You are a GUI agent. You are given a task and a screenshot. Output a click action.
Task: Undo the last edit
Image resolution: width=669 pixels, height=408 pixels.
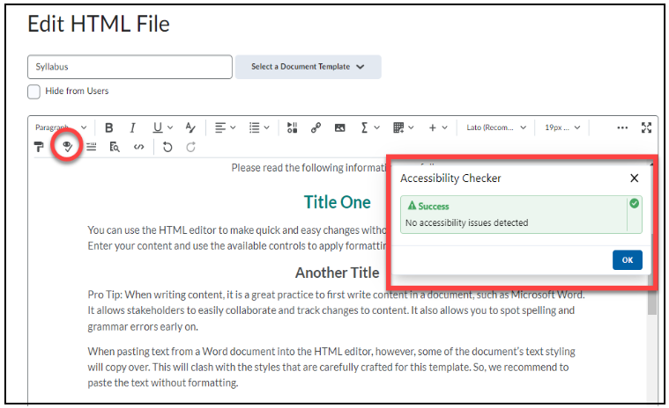click(167, 147)
